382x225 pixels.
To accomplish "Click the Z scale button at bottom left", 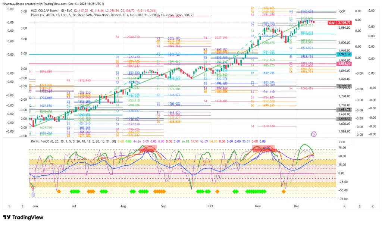I will 23,206.
